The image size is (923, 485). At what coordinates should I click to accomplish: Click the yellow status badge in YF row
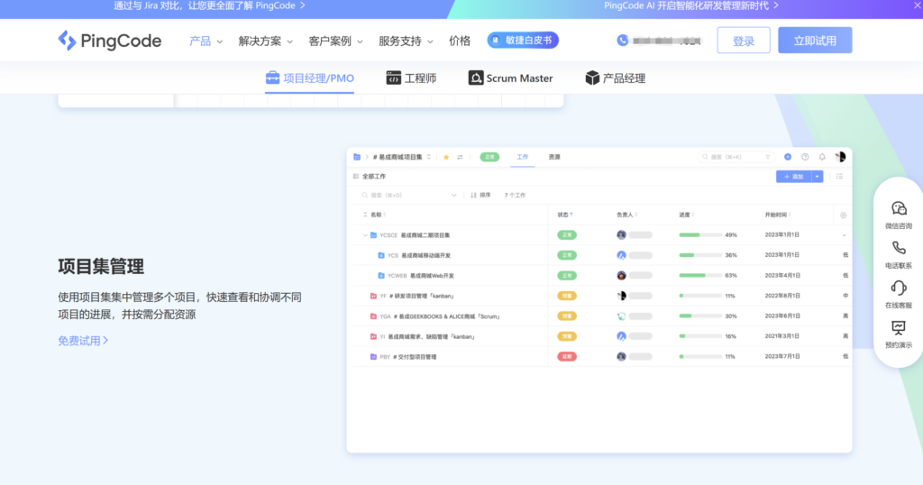click(x=567, y=296)
